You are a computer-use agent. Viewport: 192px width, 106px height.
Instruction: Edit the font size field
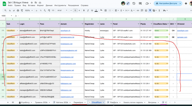pos(75,10)
